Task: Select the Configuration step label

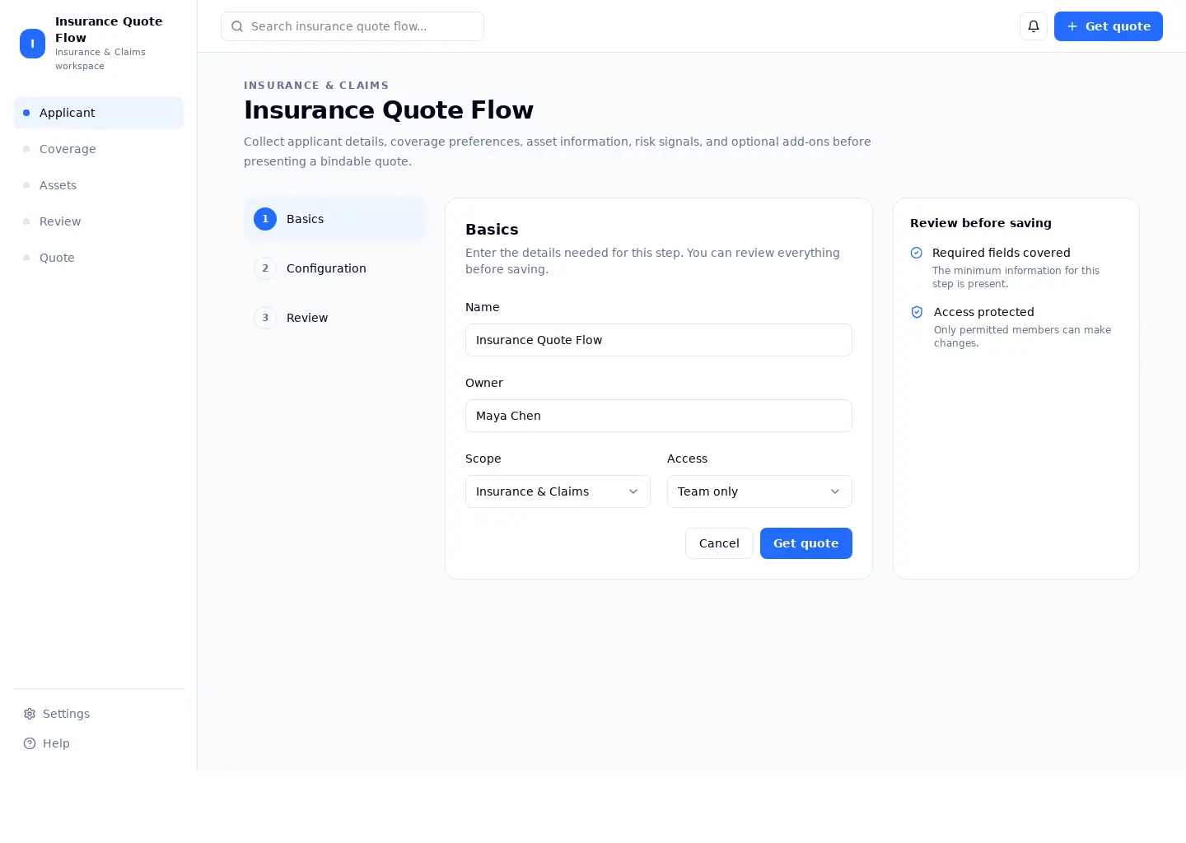Action: [326, 268]
